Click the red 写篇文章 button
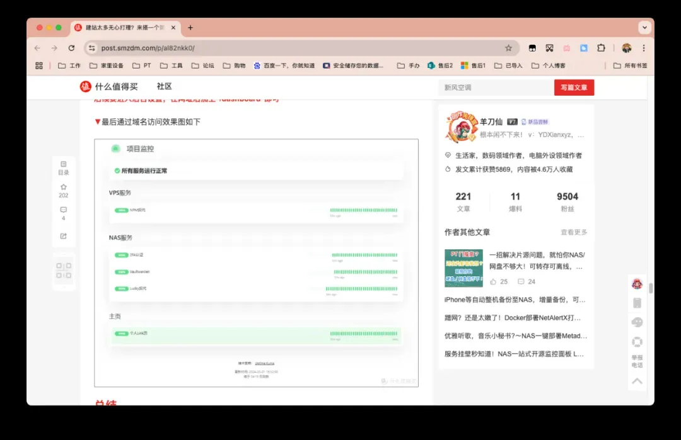 [574, 87]
